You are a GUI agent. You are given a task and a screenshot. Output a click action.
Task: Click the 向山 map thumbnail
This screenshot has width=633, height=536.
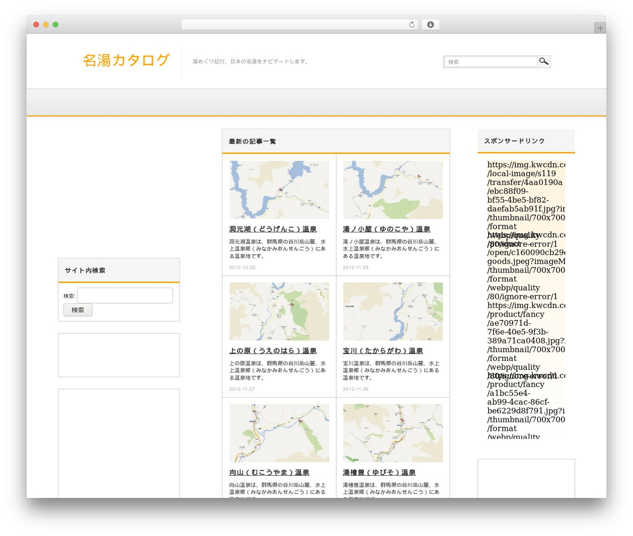[279, 433]
